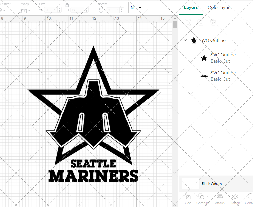Click the canvas vertical scrollbar
Image resolution: width=253 pixels, height=207 pixels.
[x=175, y=24]
